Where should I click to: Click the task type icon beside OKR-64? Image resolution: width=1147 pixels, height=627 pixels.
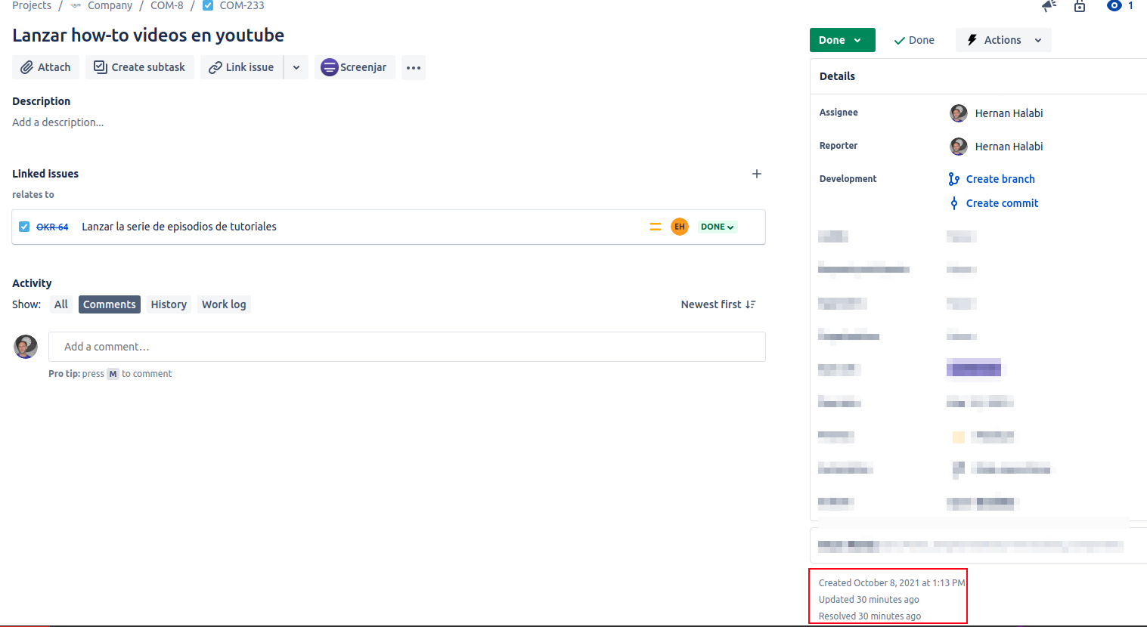(x=24, y=227)
